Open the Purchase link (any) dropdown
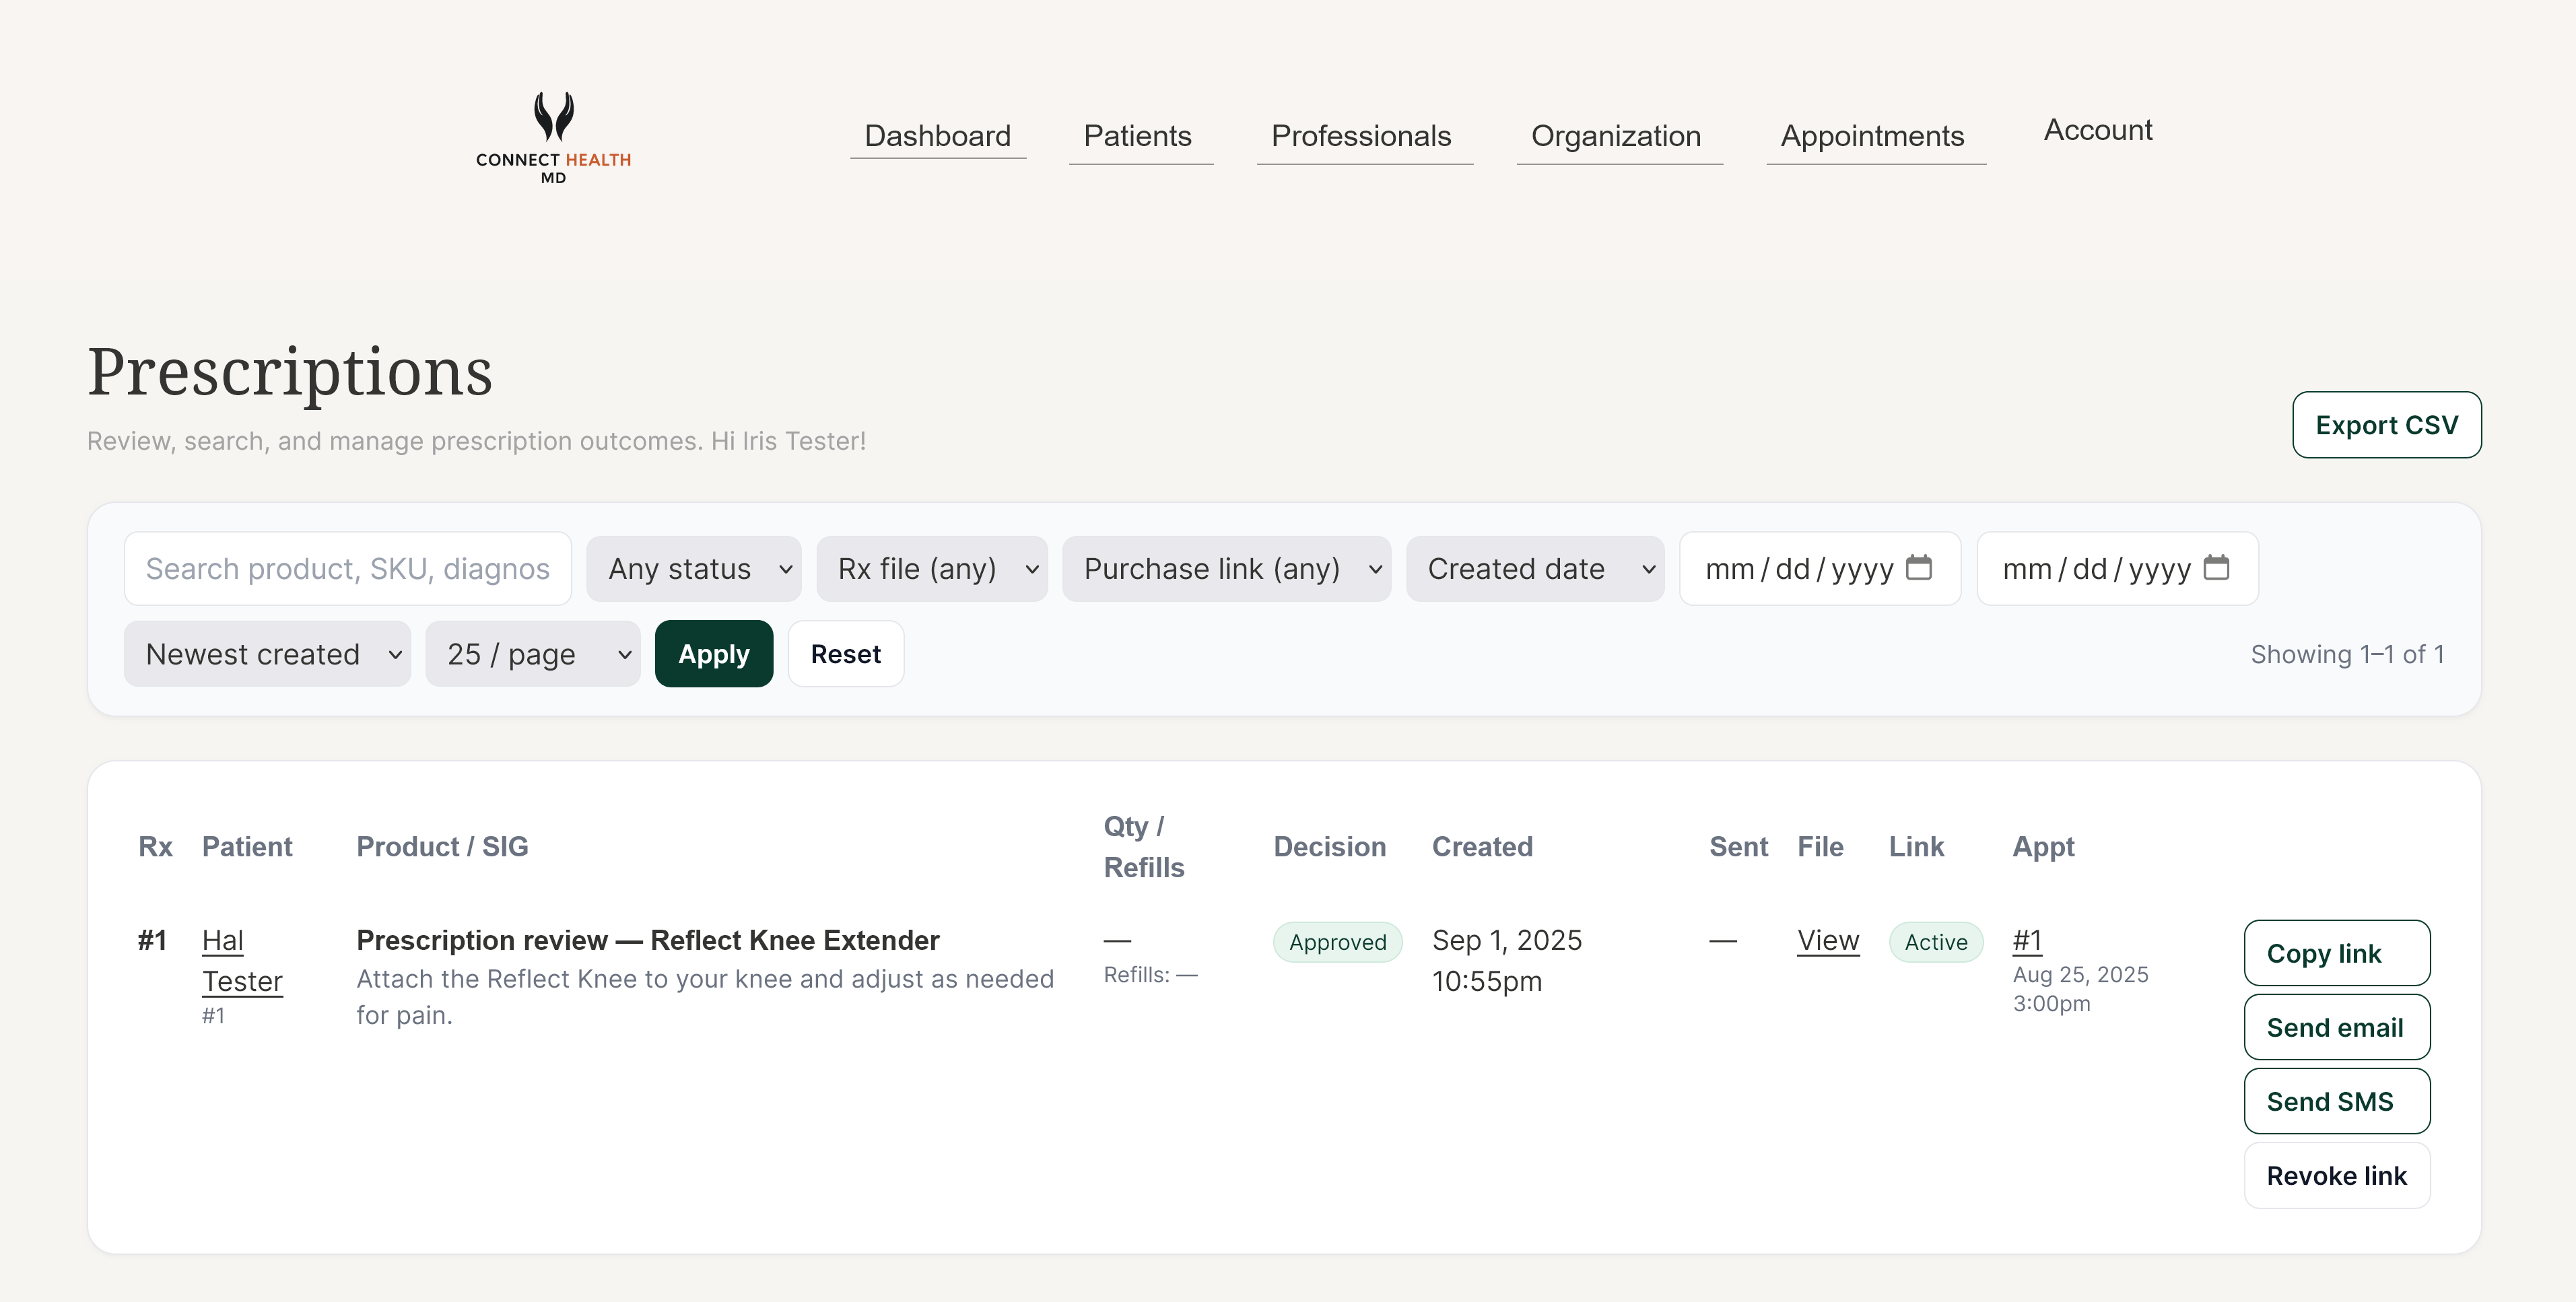Screen dimensions: 2576x1302 pyautogui.click(x=1227, y=568)
